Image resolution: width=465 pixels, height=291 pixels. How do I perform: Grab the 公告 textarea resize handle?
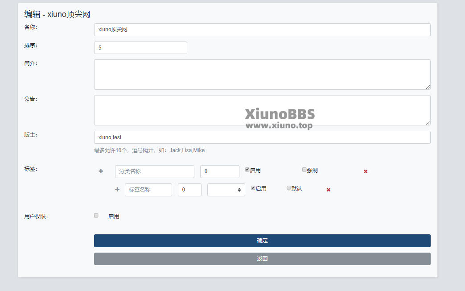(428, 123)
